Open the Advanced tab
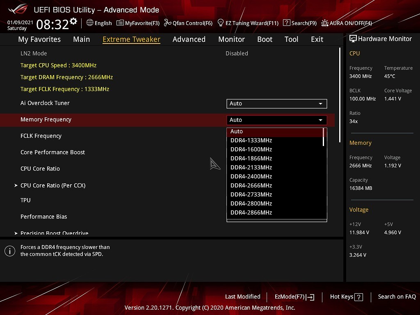 coord(189,39)
